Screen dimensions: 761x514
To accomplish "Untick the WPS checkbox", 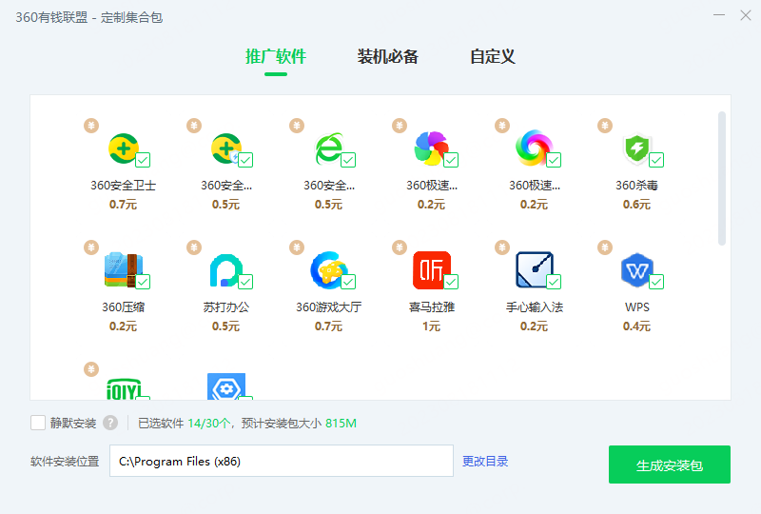I will pos(656,282).
